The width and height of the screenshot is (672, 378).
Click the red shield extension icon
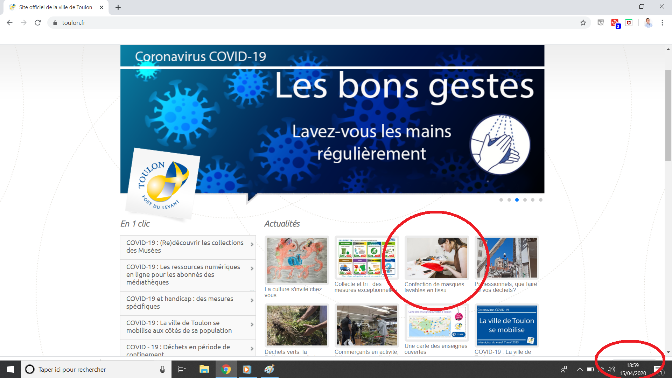(x=629, y=23)
